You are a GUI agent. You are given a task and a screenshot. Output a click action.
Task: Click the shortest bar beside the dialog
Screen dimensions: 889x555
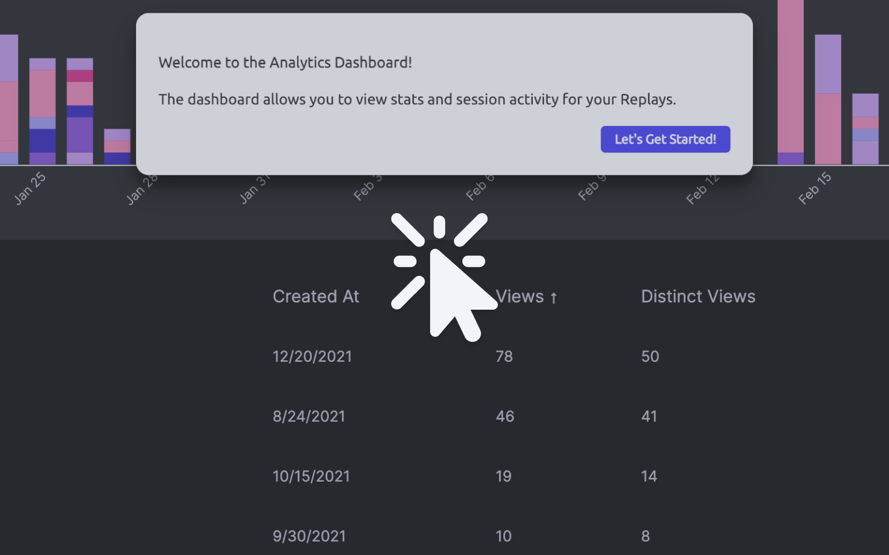click(117, 147)
